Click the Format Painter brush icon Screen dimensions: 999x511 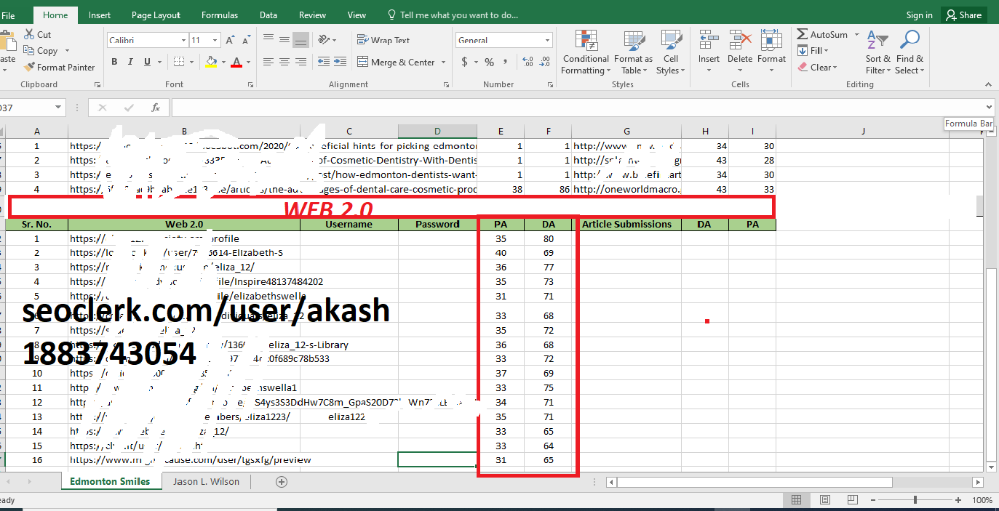coord(30,68)
